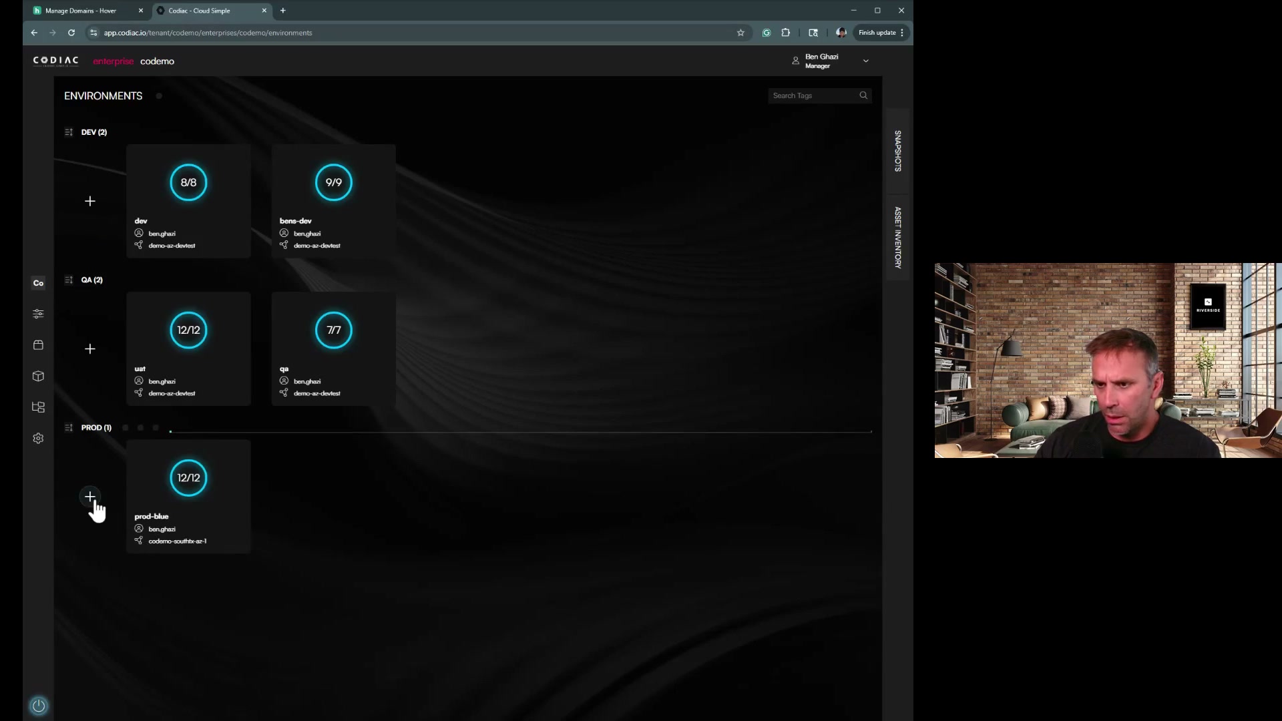Viewport: 1282px width, 721px height.
Task: Open the hierarchy/topology icon in left sidebar
Action: coord(38,407)
